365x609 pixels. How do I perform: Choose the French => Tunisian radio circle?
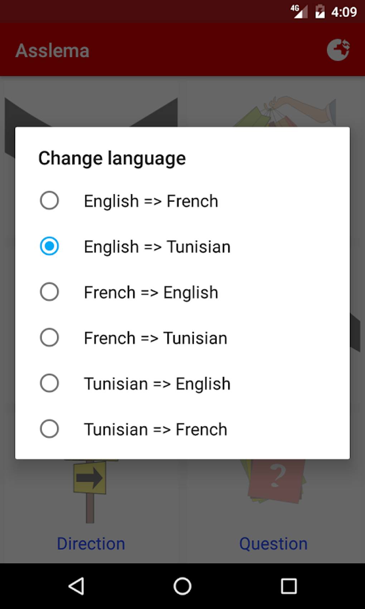49,337
